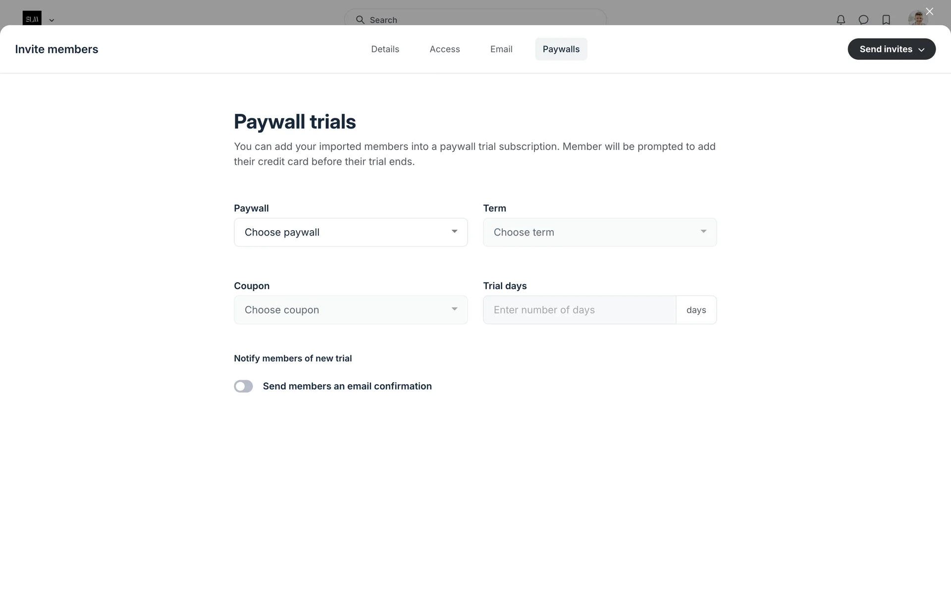Close the Invite members dialog
Viewport: 951px width, 594px height.
(x=929, y=11)
